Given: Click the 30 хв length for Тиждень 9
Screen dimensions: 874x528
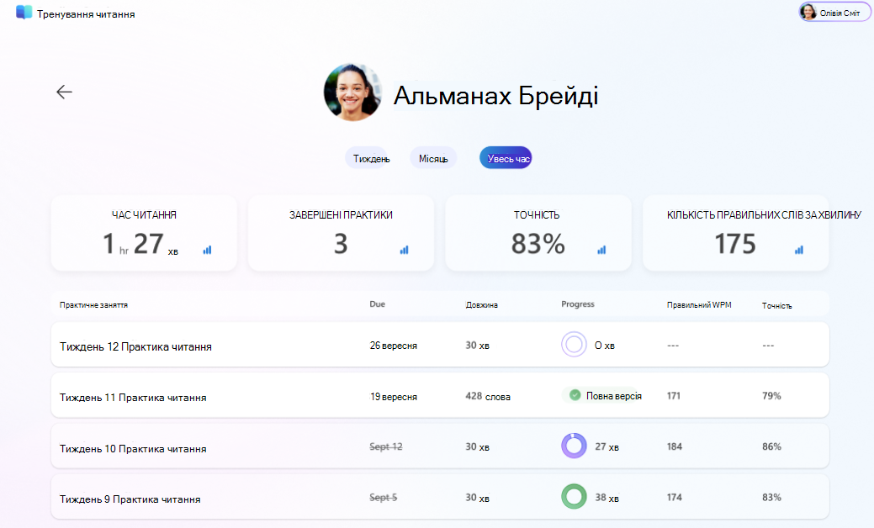Looking at the screenshot, I should click(x=477, y=498).
